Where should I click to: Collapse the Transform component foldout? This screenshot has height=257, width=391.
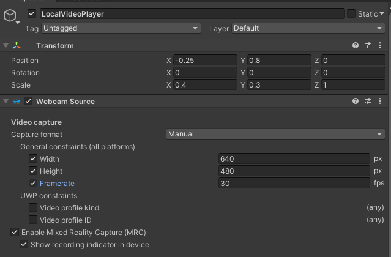coord(6,46)
